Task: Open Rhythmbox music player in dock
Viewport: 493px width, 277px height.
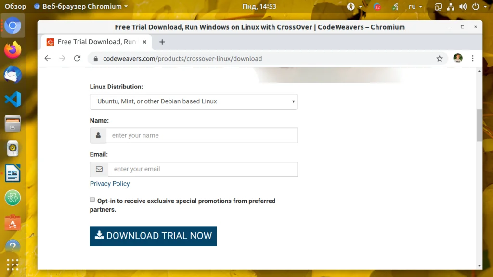Action: tap(13, 148)
